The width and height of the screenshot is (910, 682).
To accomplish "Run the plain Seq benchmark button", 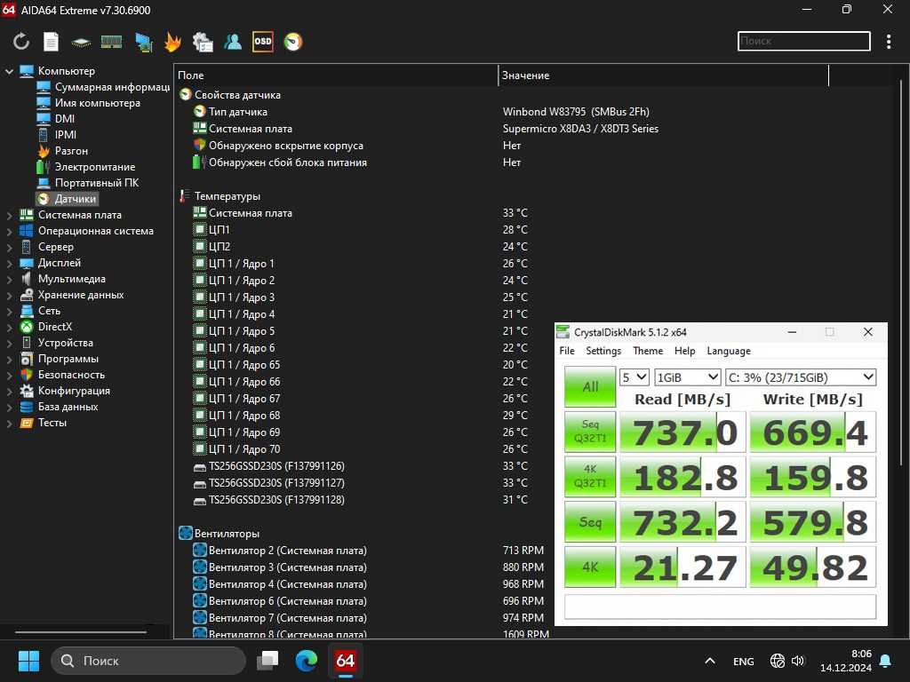I will pyautogui.click(x=590, y=522).
